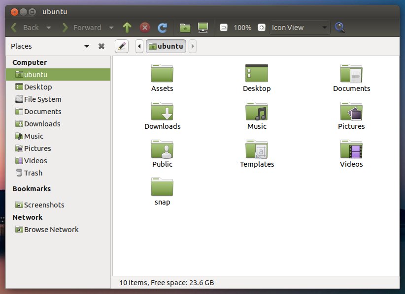Select the Documents folder icon in main view
Image resolution: width=405 pixels, height=294 pixels.
click(x=351, y=73)
